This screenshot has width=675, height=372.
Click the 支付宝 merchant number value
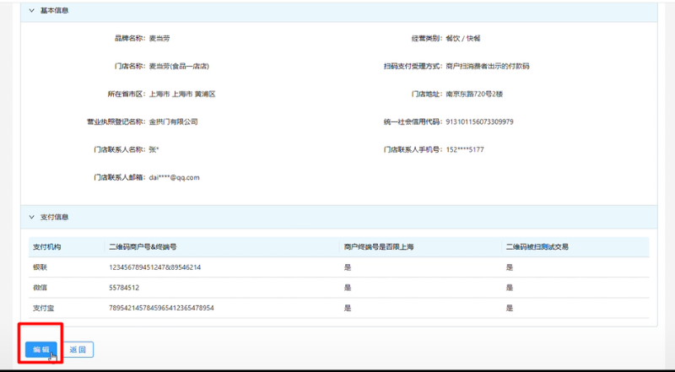pyautogui.click(x=161, y=308)
